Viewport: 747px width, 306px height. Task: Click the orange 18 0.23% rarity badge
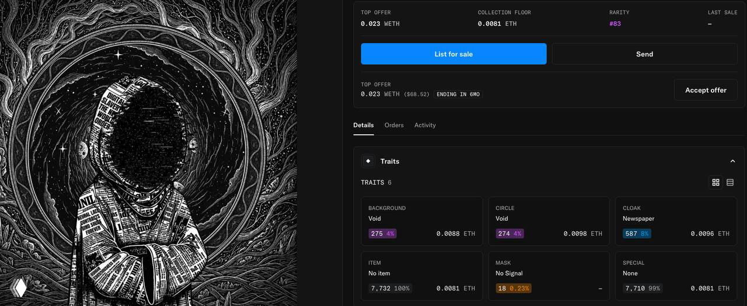514,288
